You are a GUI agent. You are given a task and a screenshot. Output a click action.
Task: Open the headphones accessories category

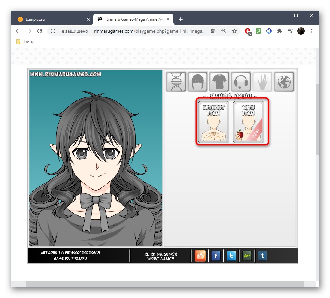[x=241, y=82]
